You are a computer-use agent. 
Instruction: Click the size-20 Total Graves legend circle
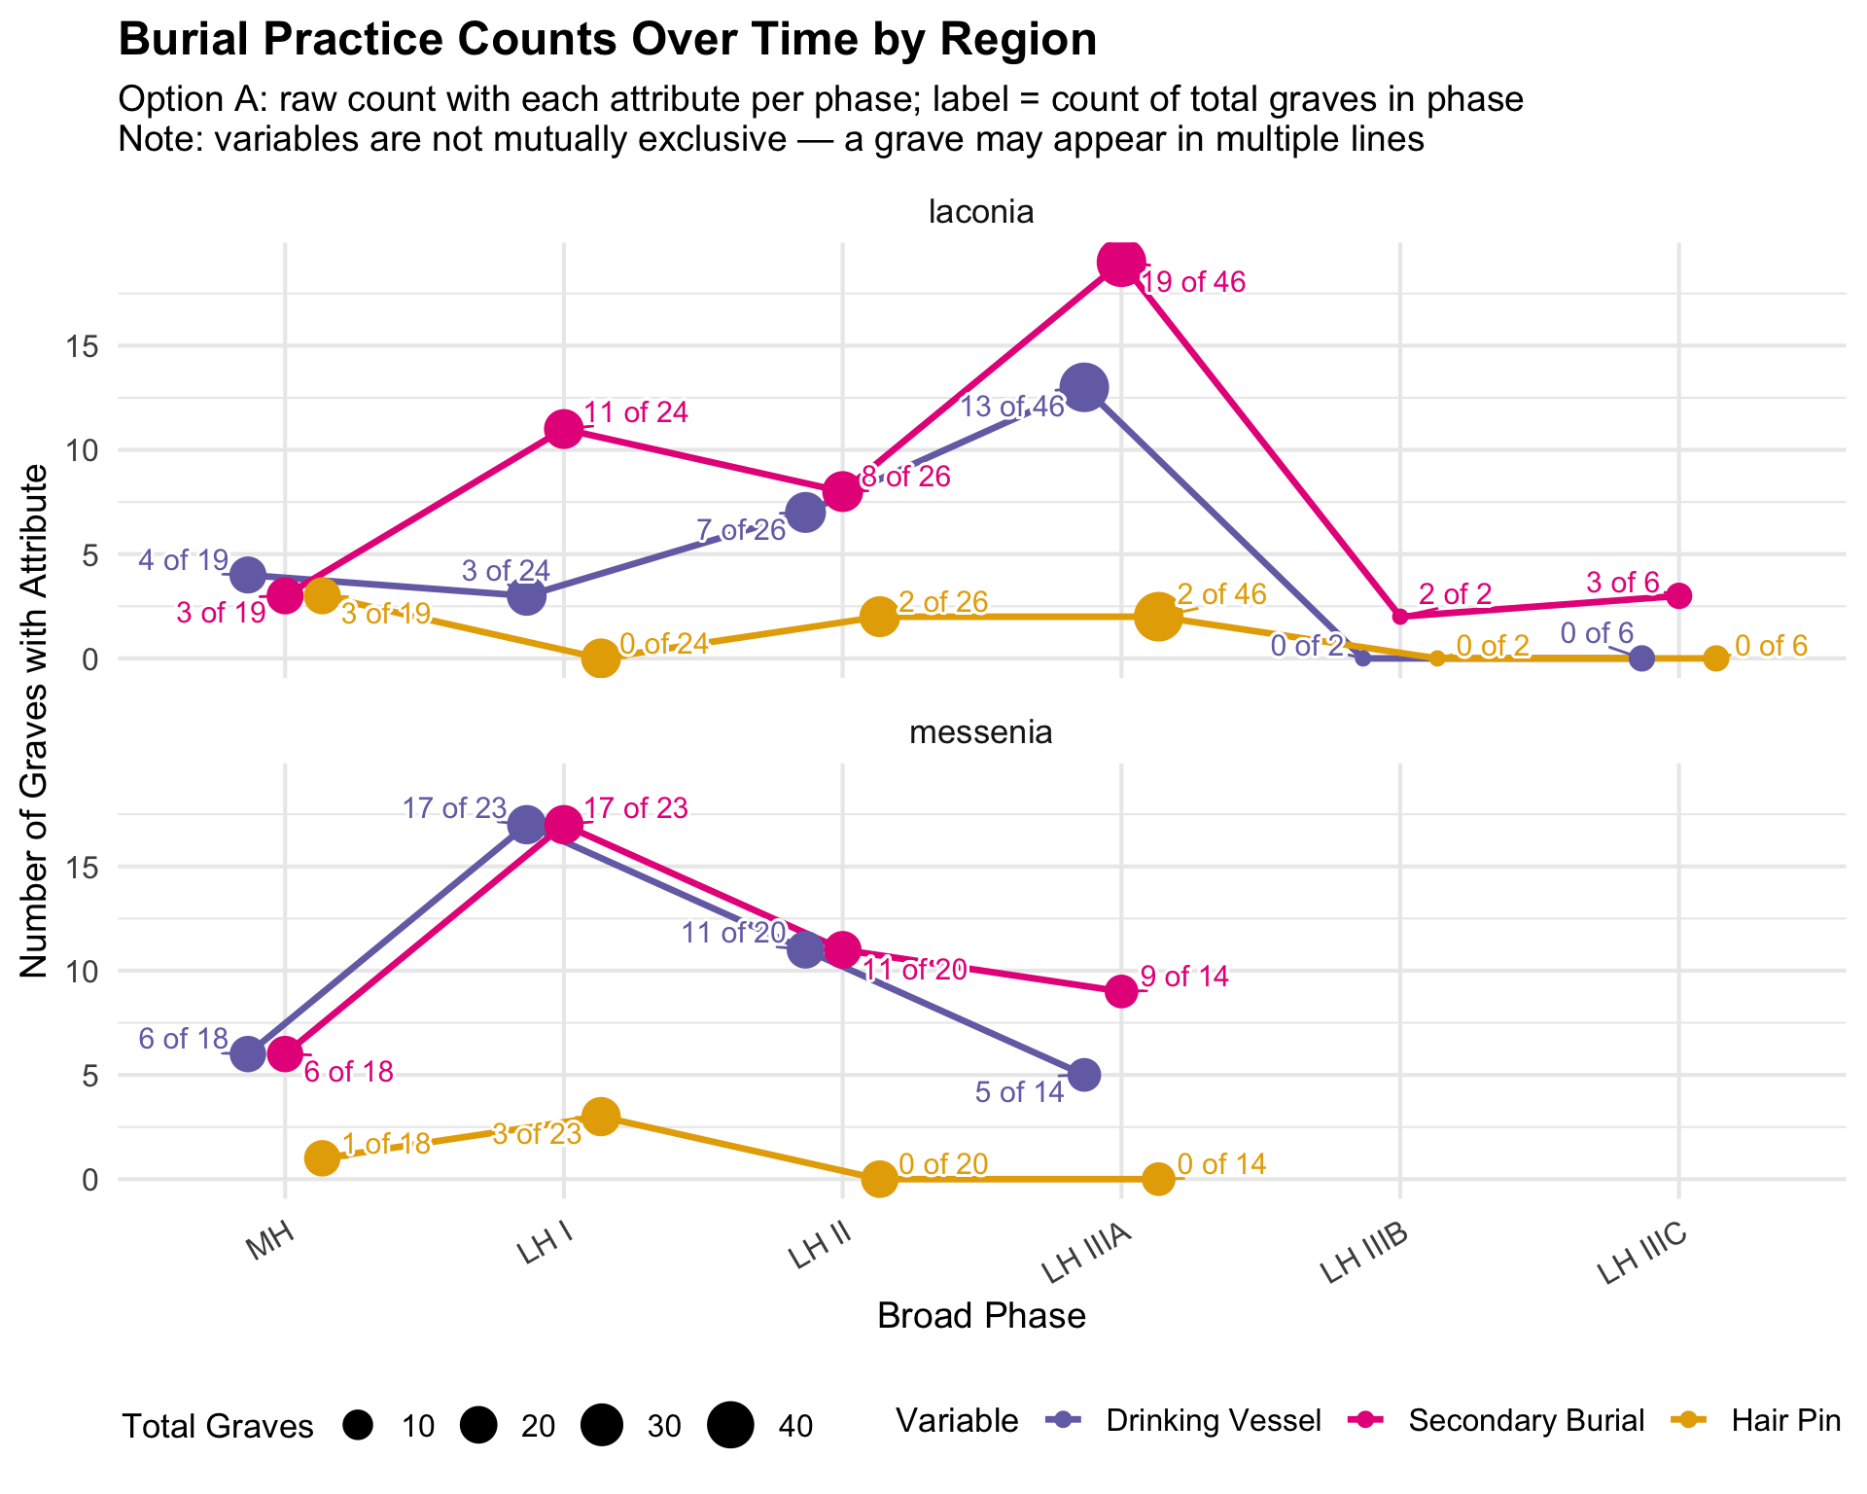pos(479,1427)
